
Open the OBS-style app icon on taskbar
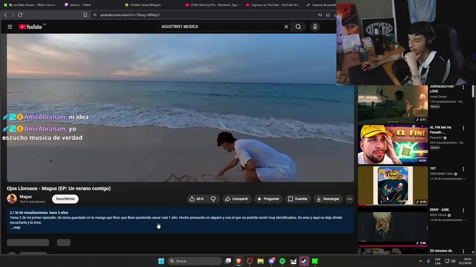coord(250,261)
